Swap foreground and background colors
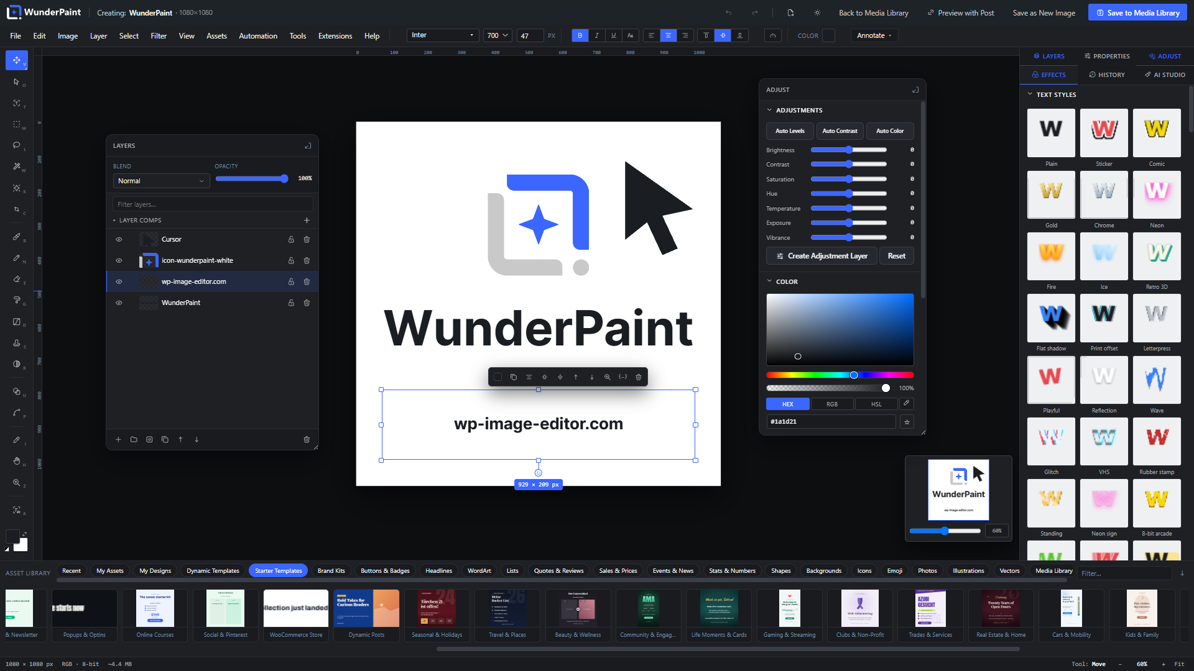Viewport: 1194px width, 671px height. tap(24, 534)
